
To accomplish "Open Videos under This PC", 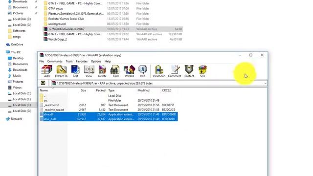I will (x=17, y=88).
